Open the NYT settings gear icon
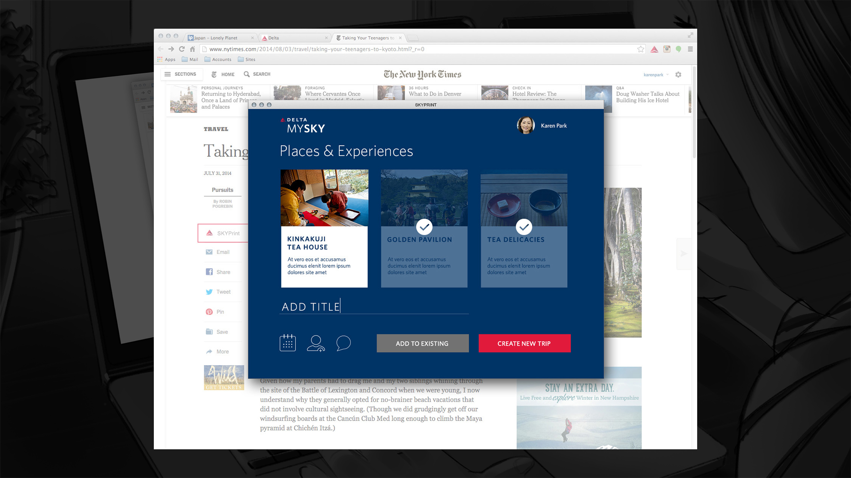The width and height of the screenshot is (851, 478). [678, 74]
